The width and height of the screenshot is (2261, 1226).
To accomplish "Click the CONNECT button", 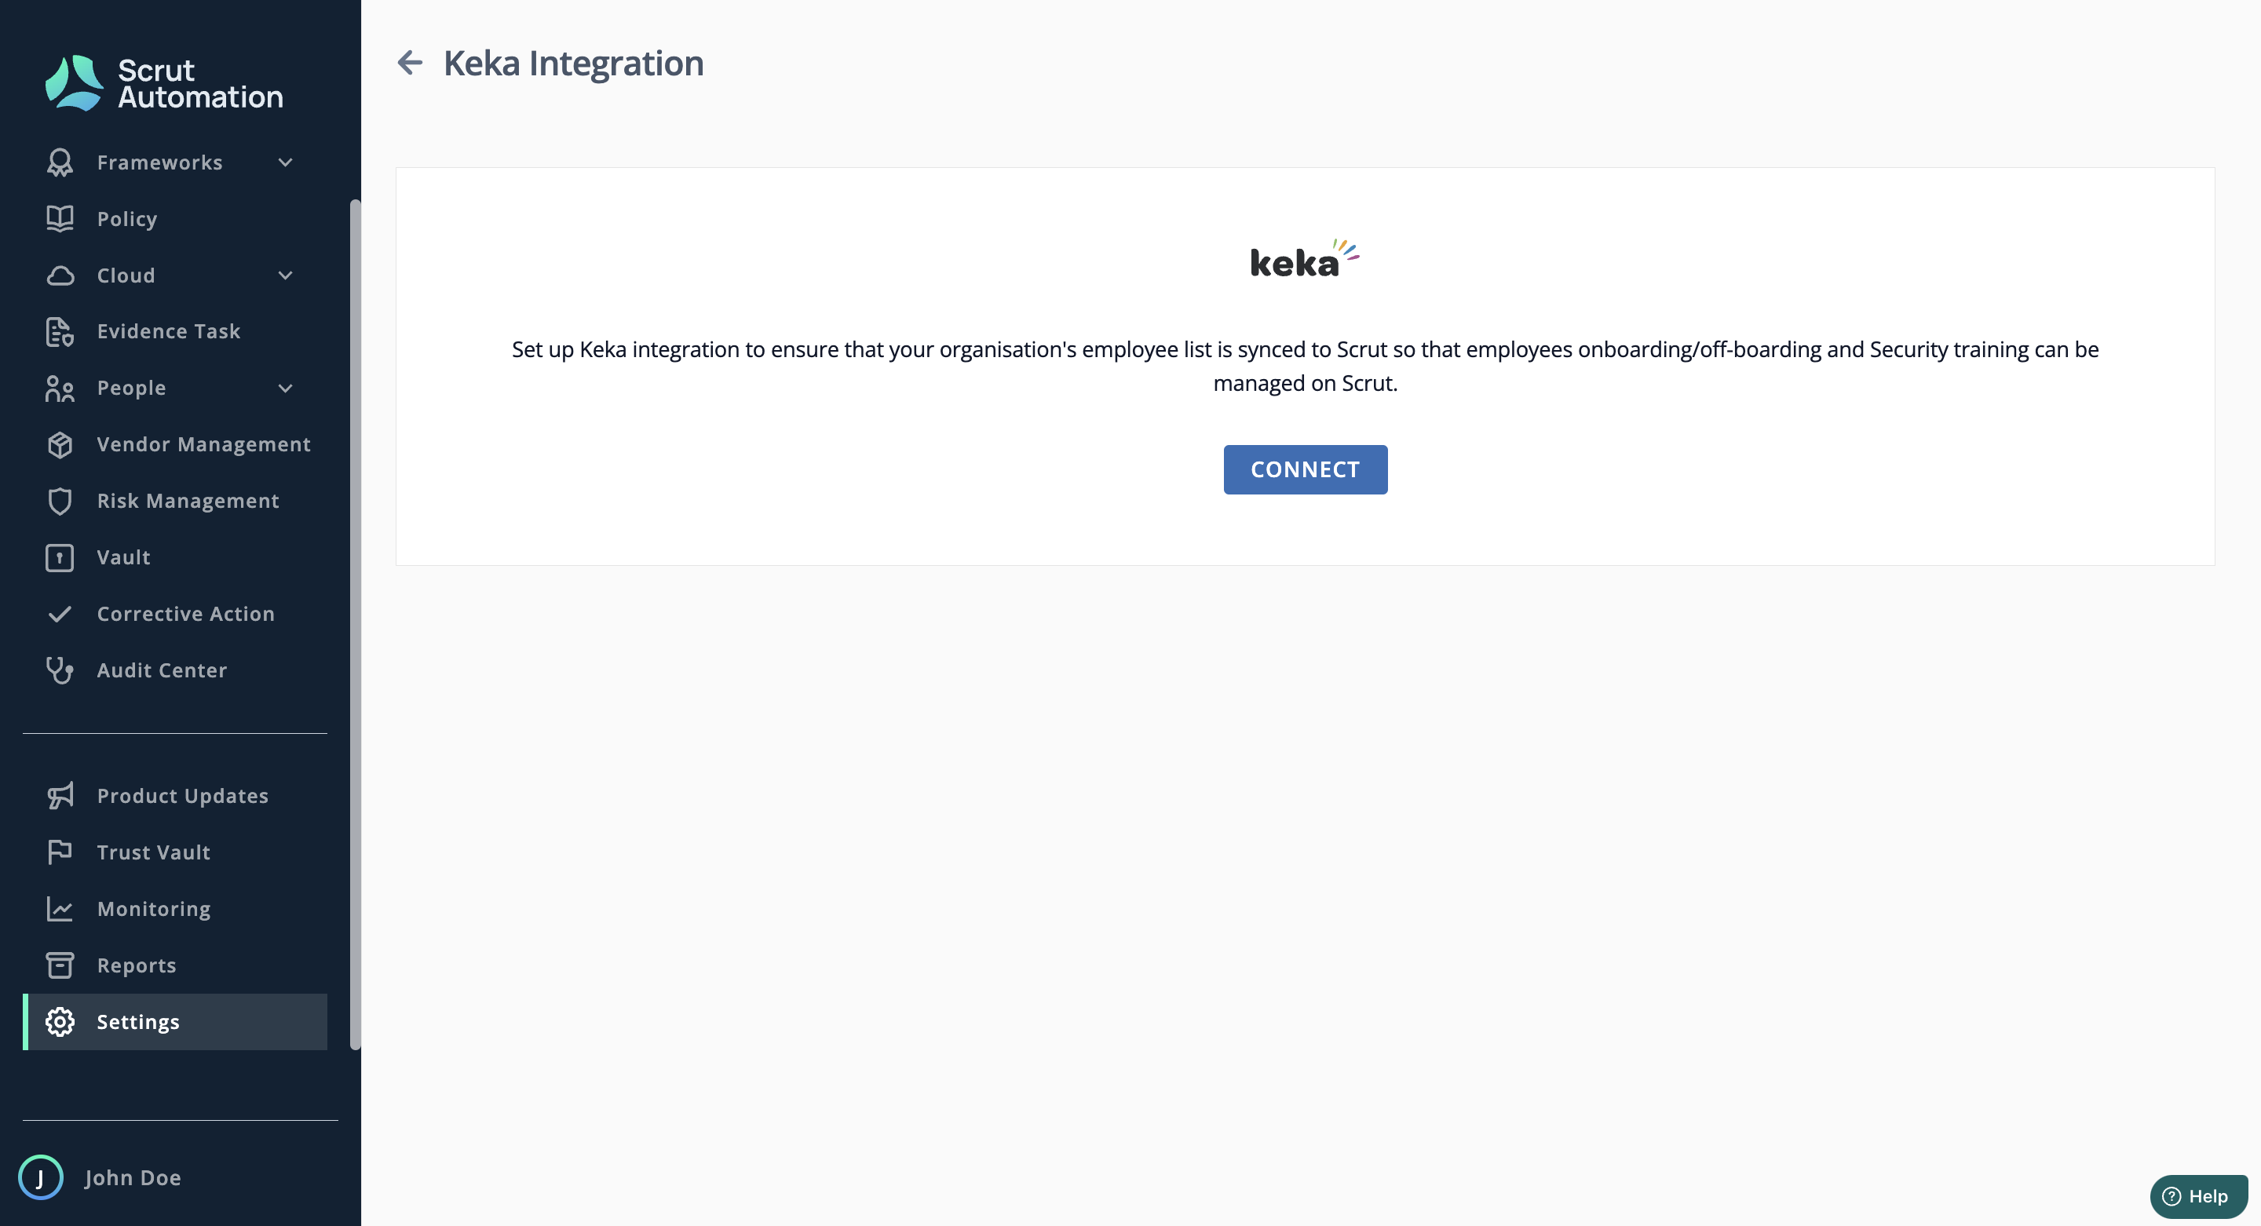I will (1305, 469).
